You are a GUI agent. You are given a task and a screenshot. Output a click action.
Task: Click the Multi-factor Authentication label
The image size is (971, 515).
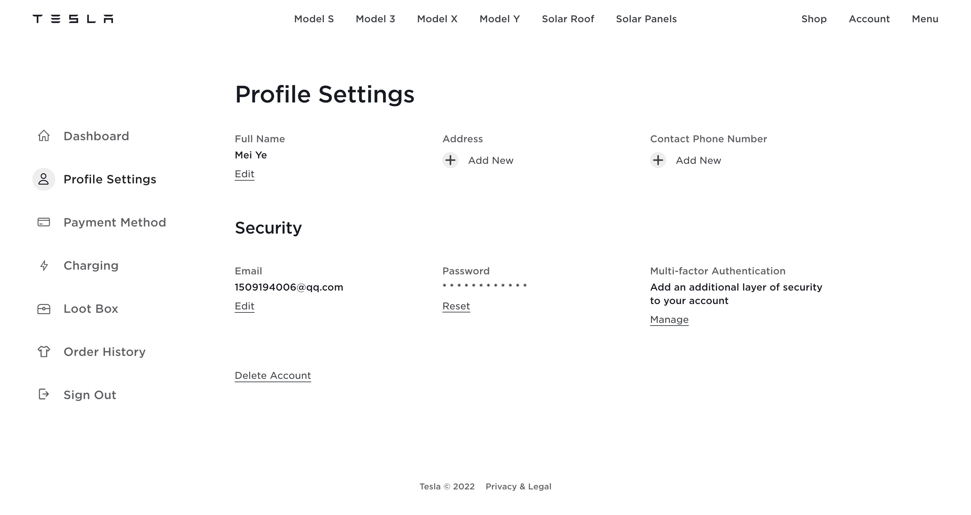(718, 271)
